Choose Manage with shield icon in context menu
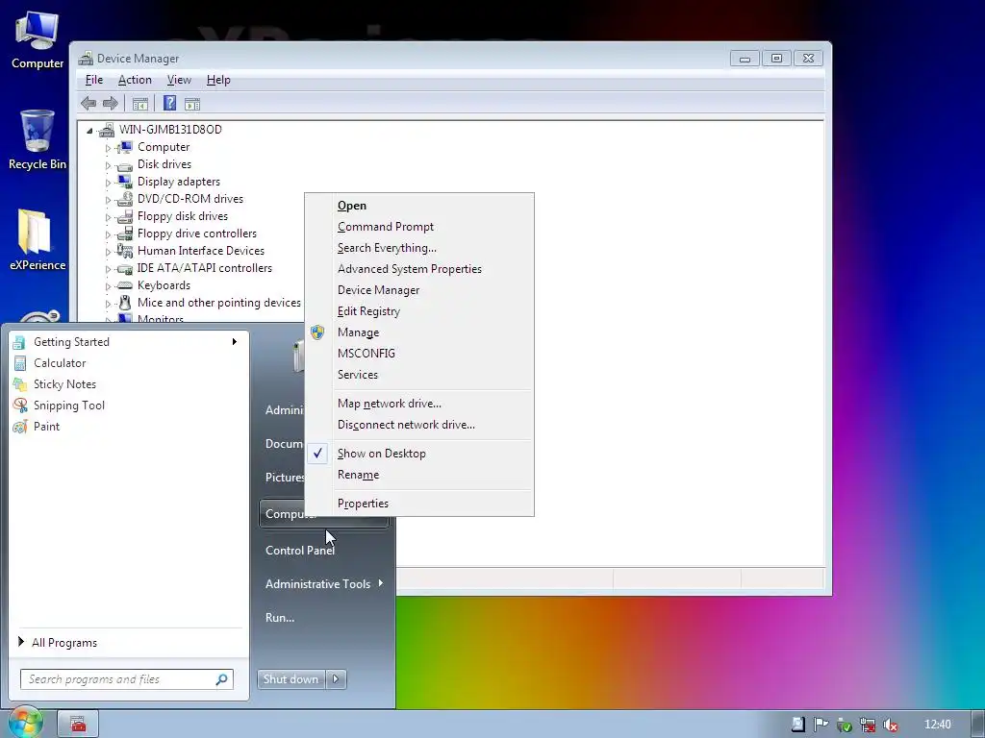The height and width of the screenshot is (738, 985). point(358,332)
